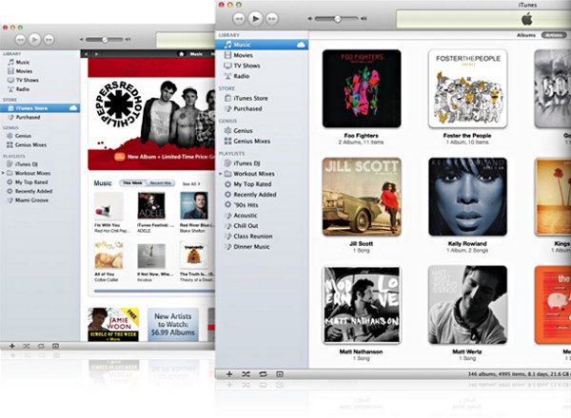571x418 pixels.
Task: Click the Next track button in front window
Action: [x=272, y=18]
